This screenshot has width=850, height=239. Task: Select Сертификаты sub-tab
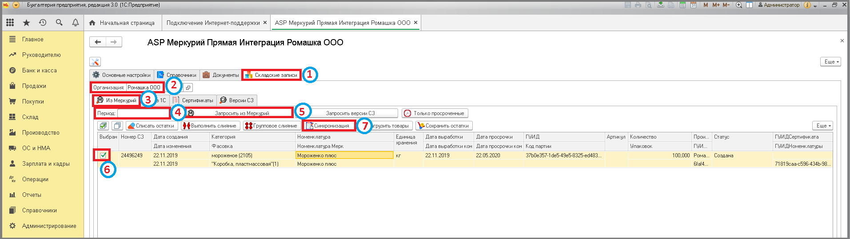193,100
